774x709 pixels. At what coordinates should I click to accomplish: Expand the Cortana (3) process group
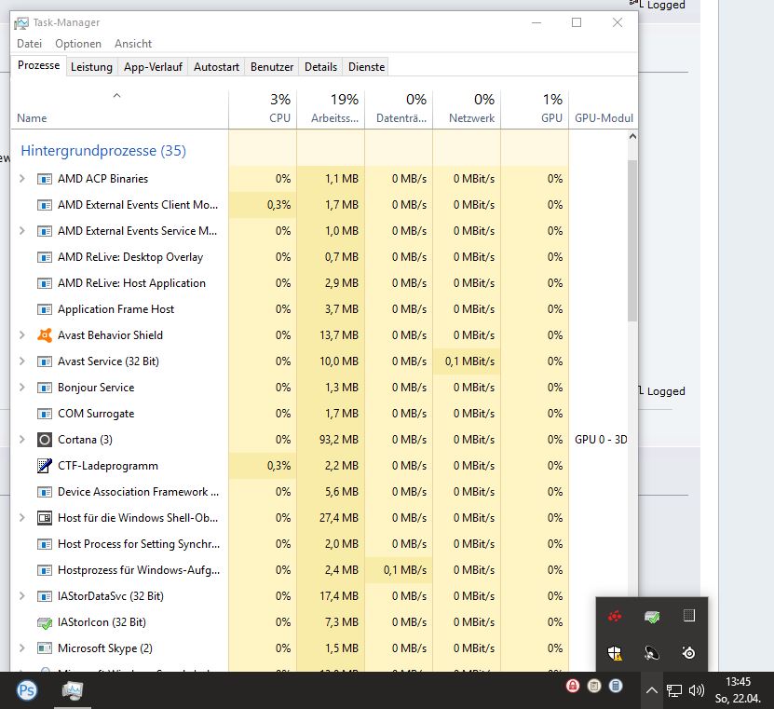pyautogui.click(x=21, y=440)
